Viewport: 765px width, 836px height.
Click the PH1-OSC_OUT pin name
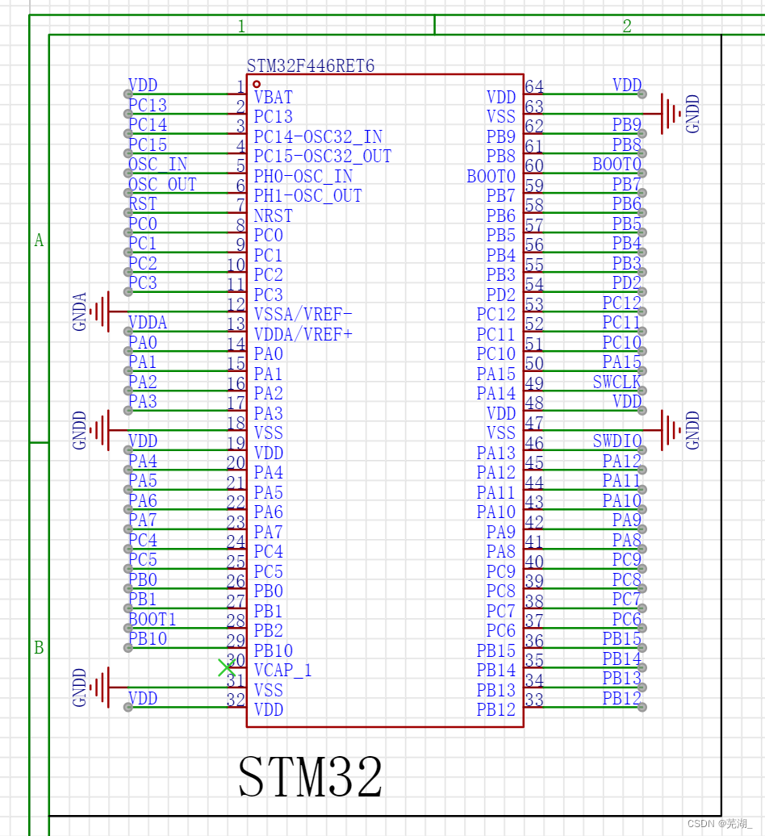coord(308,195)
